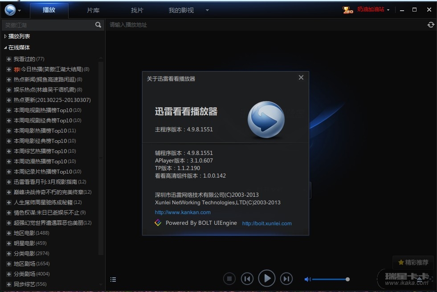Stop playback with the stop button

coord(229,278)
